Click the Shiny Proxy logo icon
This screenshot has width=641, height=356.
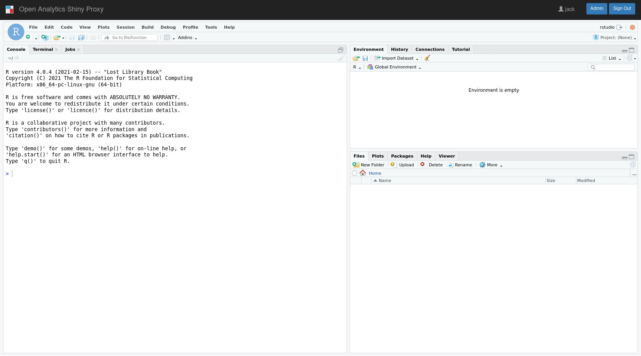[x=10, y=9]
